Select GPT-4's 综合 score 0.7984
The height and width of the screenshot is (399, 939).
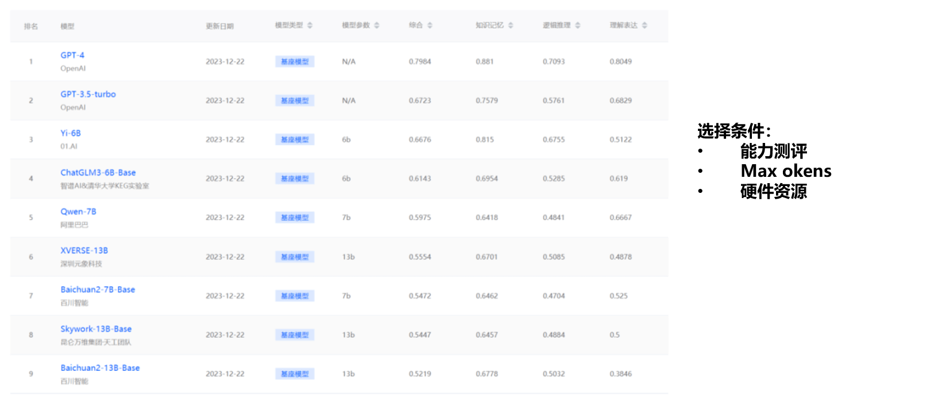coord(420,61)
